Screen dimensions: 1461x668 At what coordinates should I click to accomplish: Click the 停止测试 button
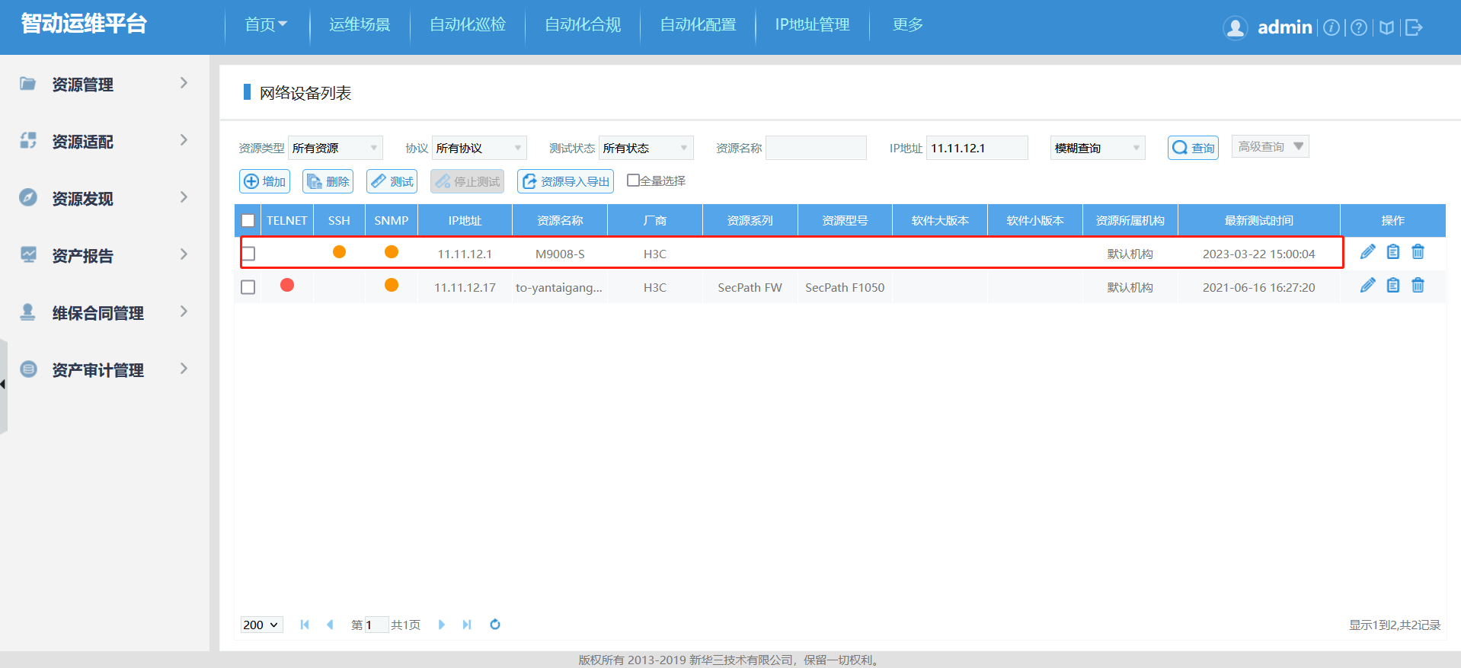(468, 181)
